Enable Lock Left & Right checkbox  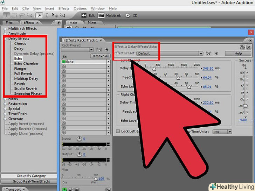118,131
